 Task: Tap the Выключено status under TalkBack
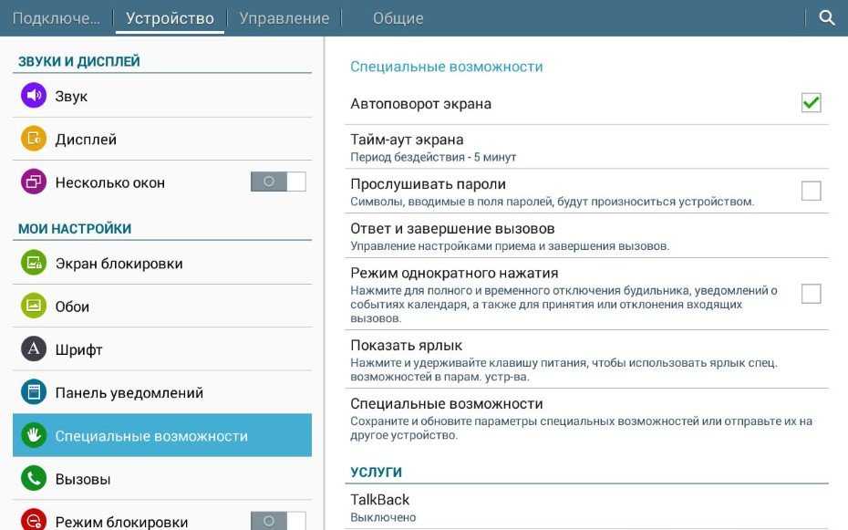pyautogui.click(x=383, y=517)
